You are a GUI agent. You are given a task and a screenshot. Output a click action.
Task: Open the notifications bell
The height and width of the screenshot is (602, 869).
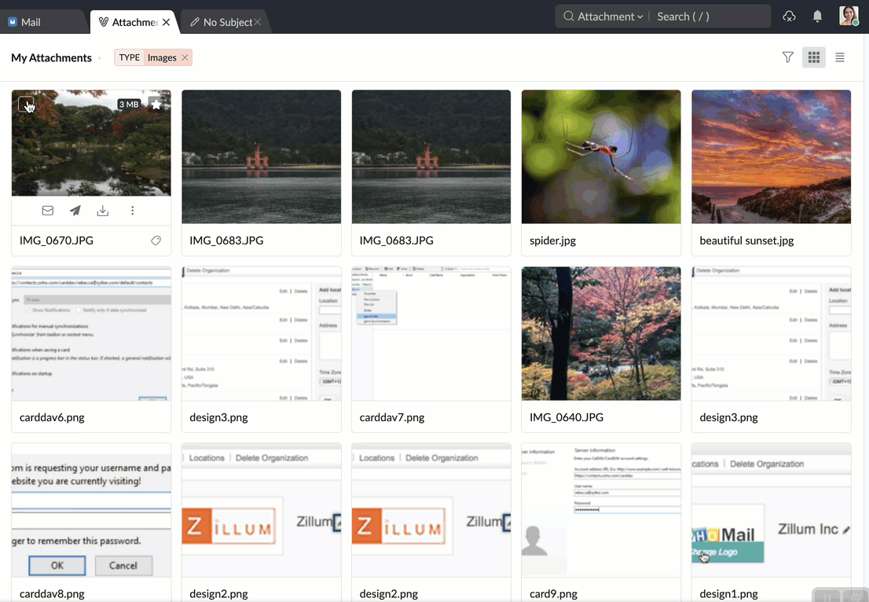click(x=817, y=17)
